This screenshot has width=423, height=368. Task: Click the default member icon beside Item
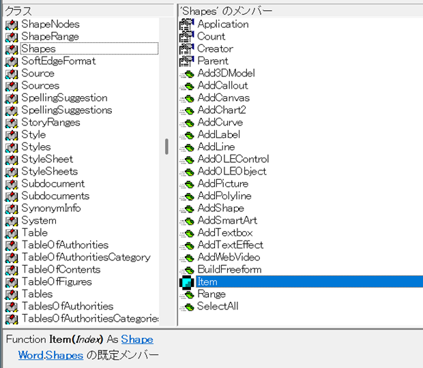pos(187,282)
